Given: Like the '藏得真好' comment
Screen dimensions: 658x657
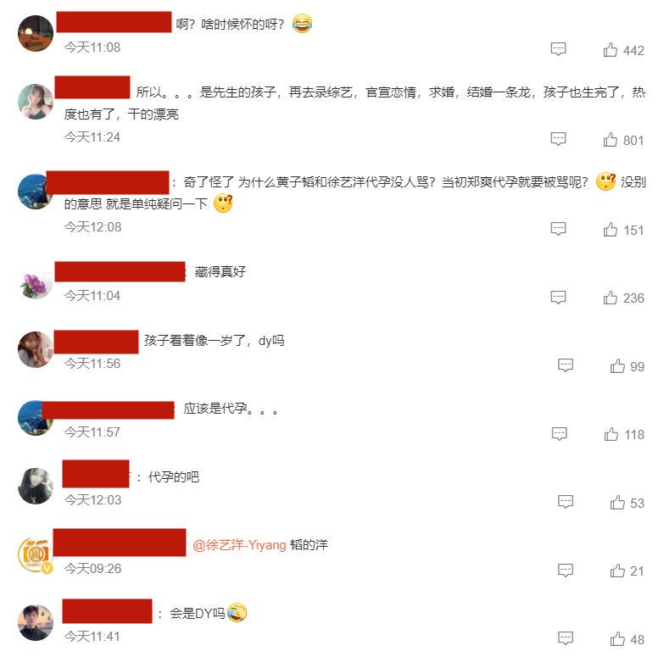Looking at the screenshot, I should point(611,298).
